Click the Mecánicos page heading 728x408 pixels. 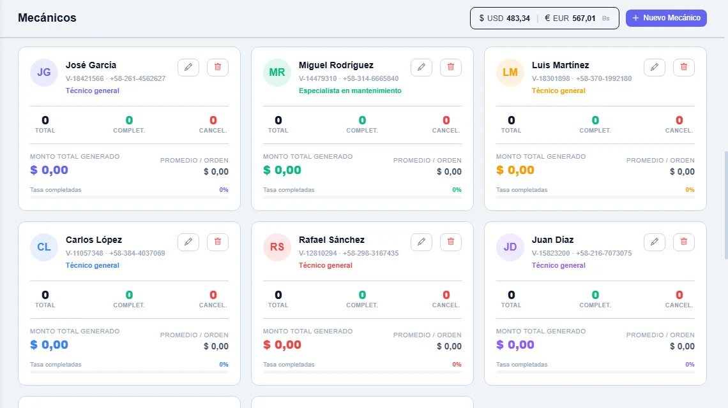point(47,18)
